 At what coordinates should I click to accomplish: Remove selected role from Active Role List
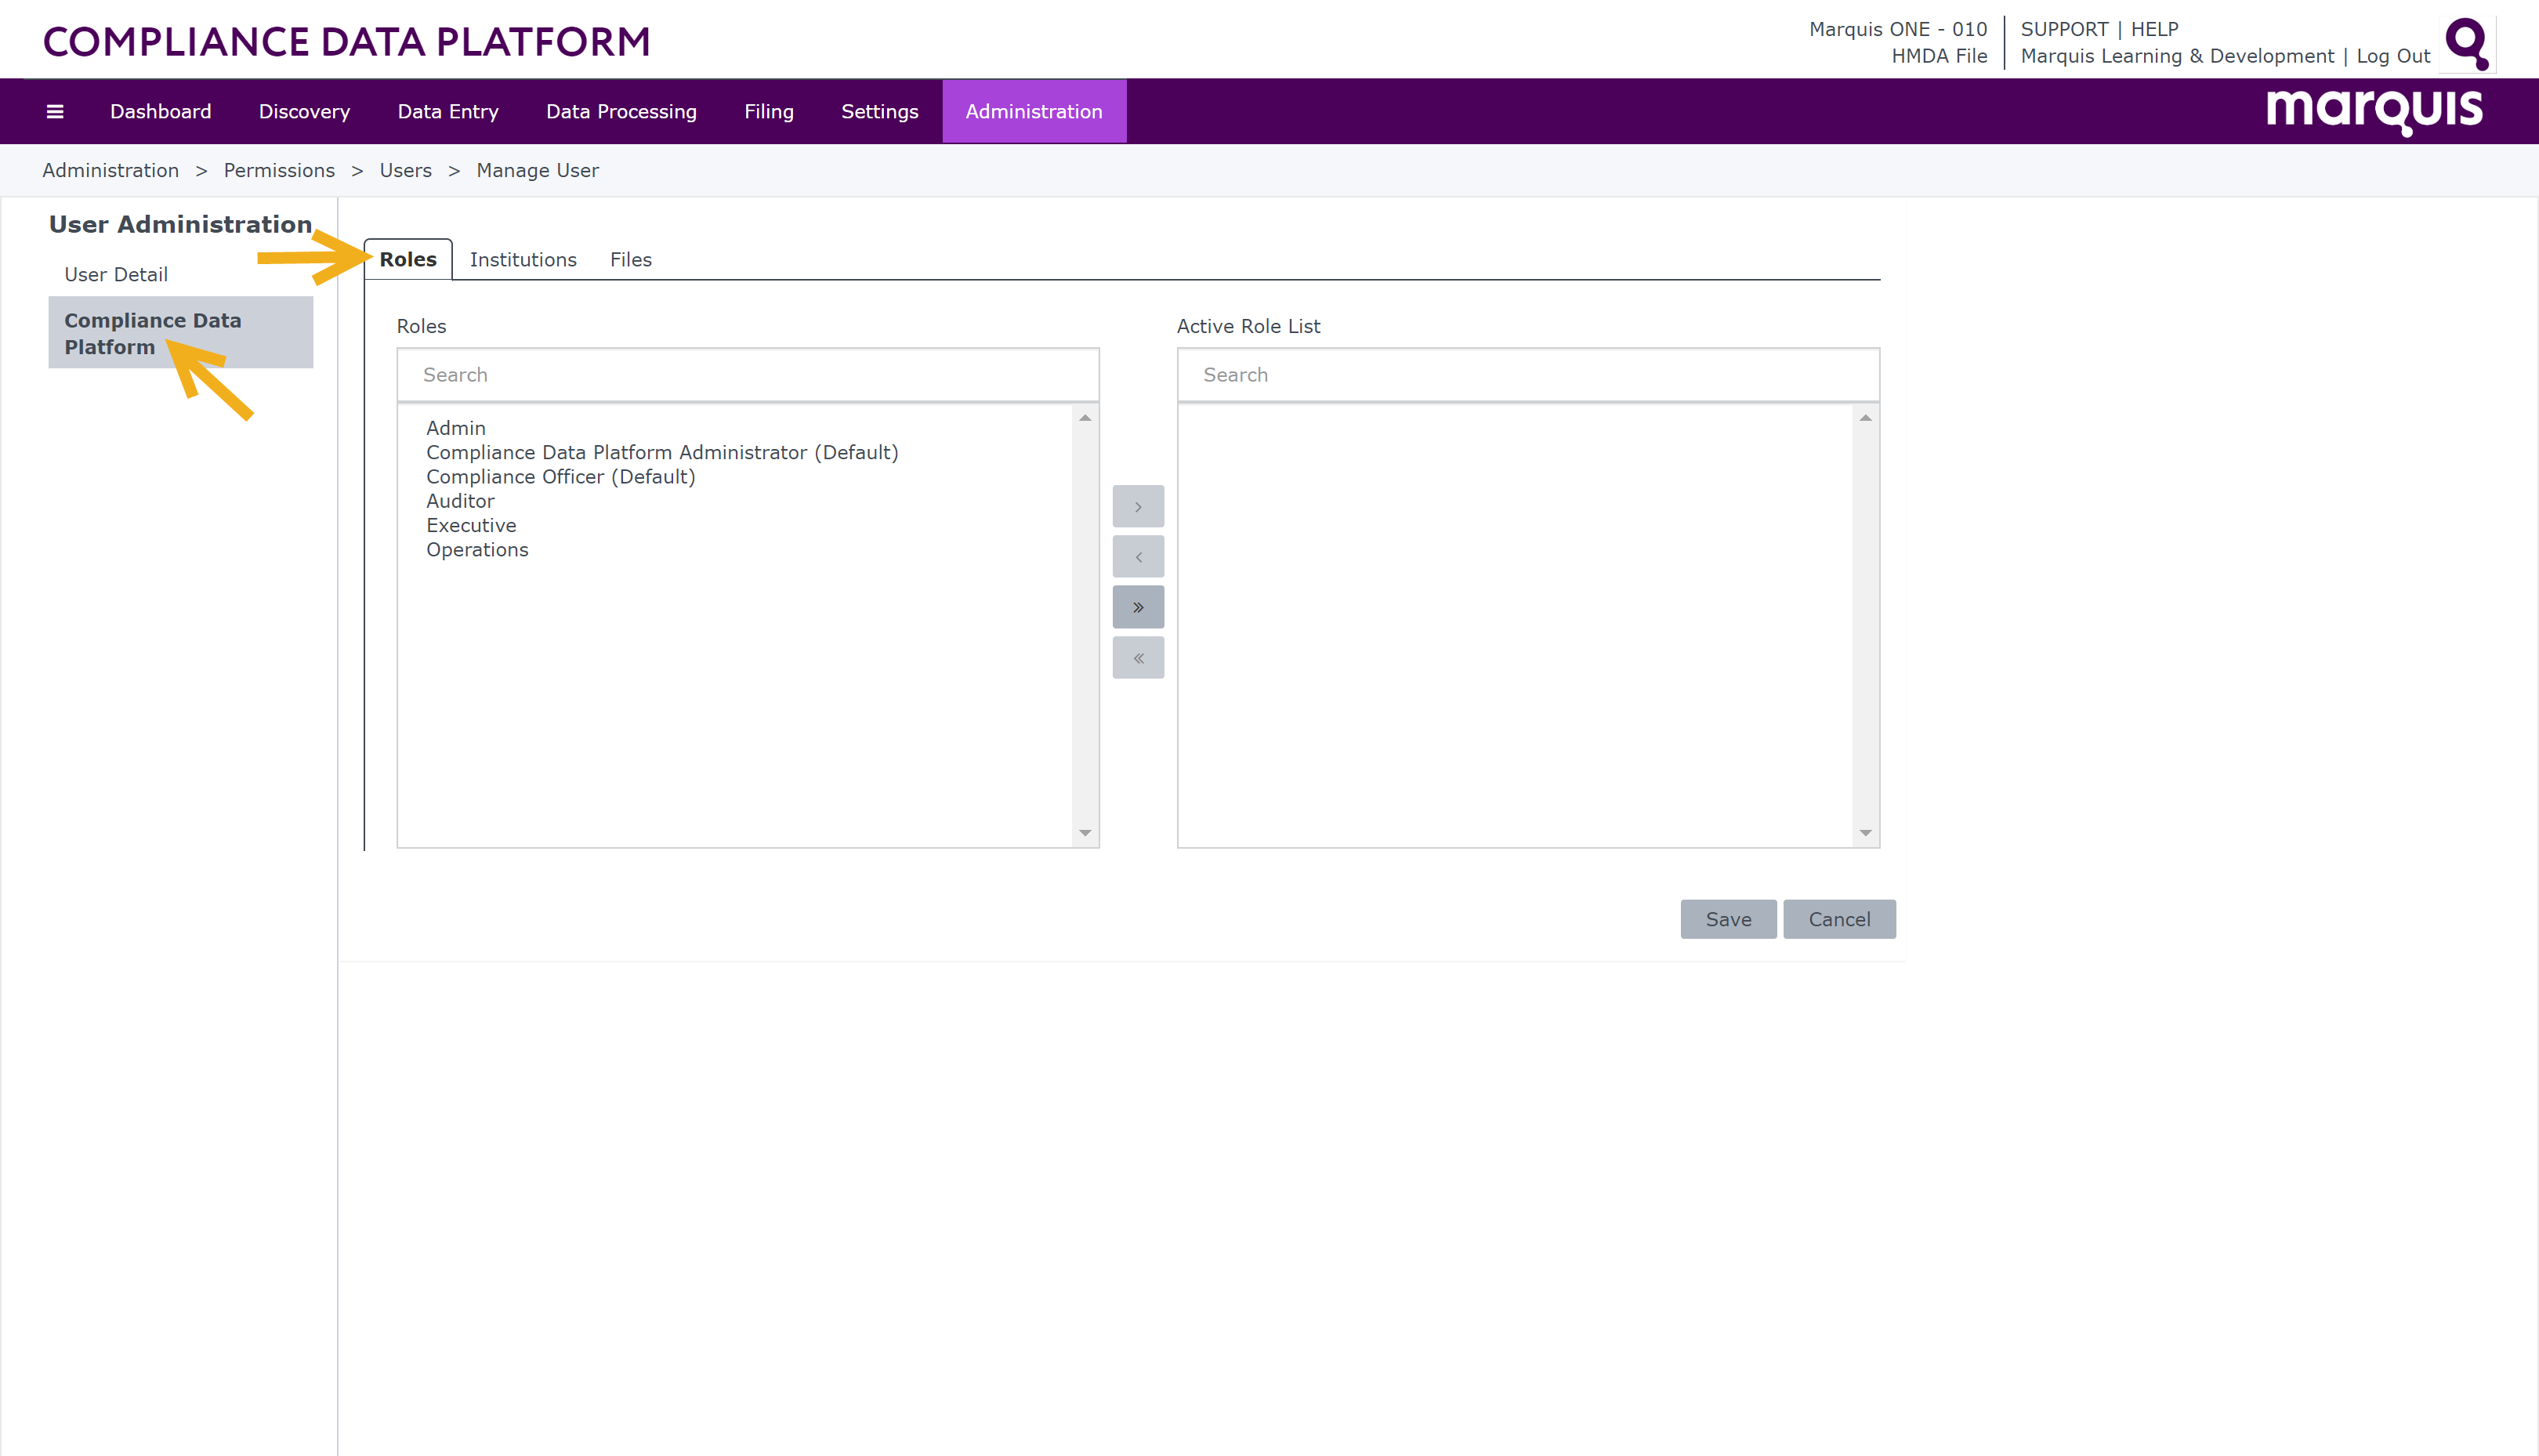(1138, 557)
